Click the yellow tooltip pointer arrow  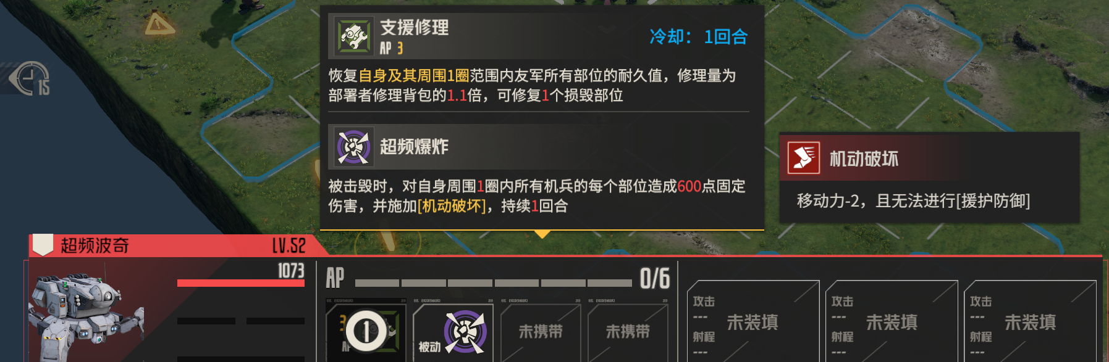pos(542,234)
